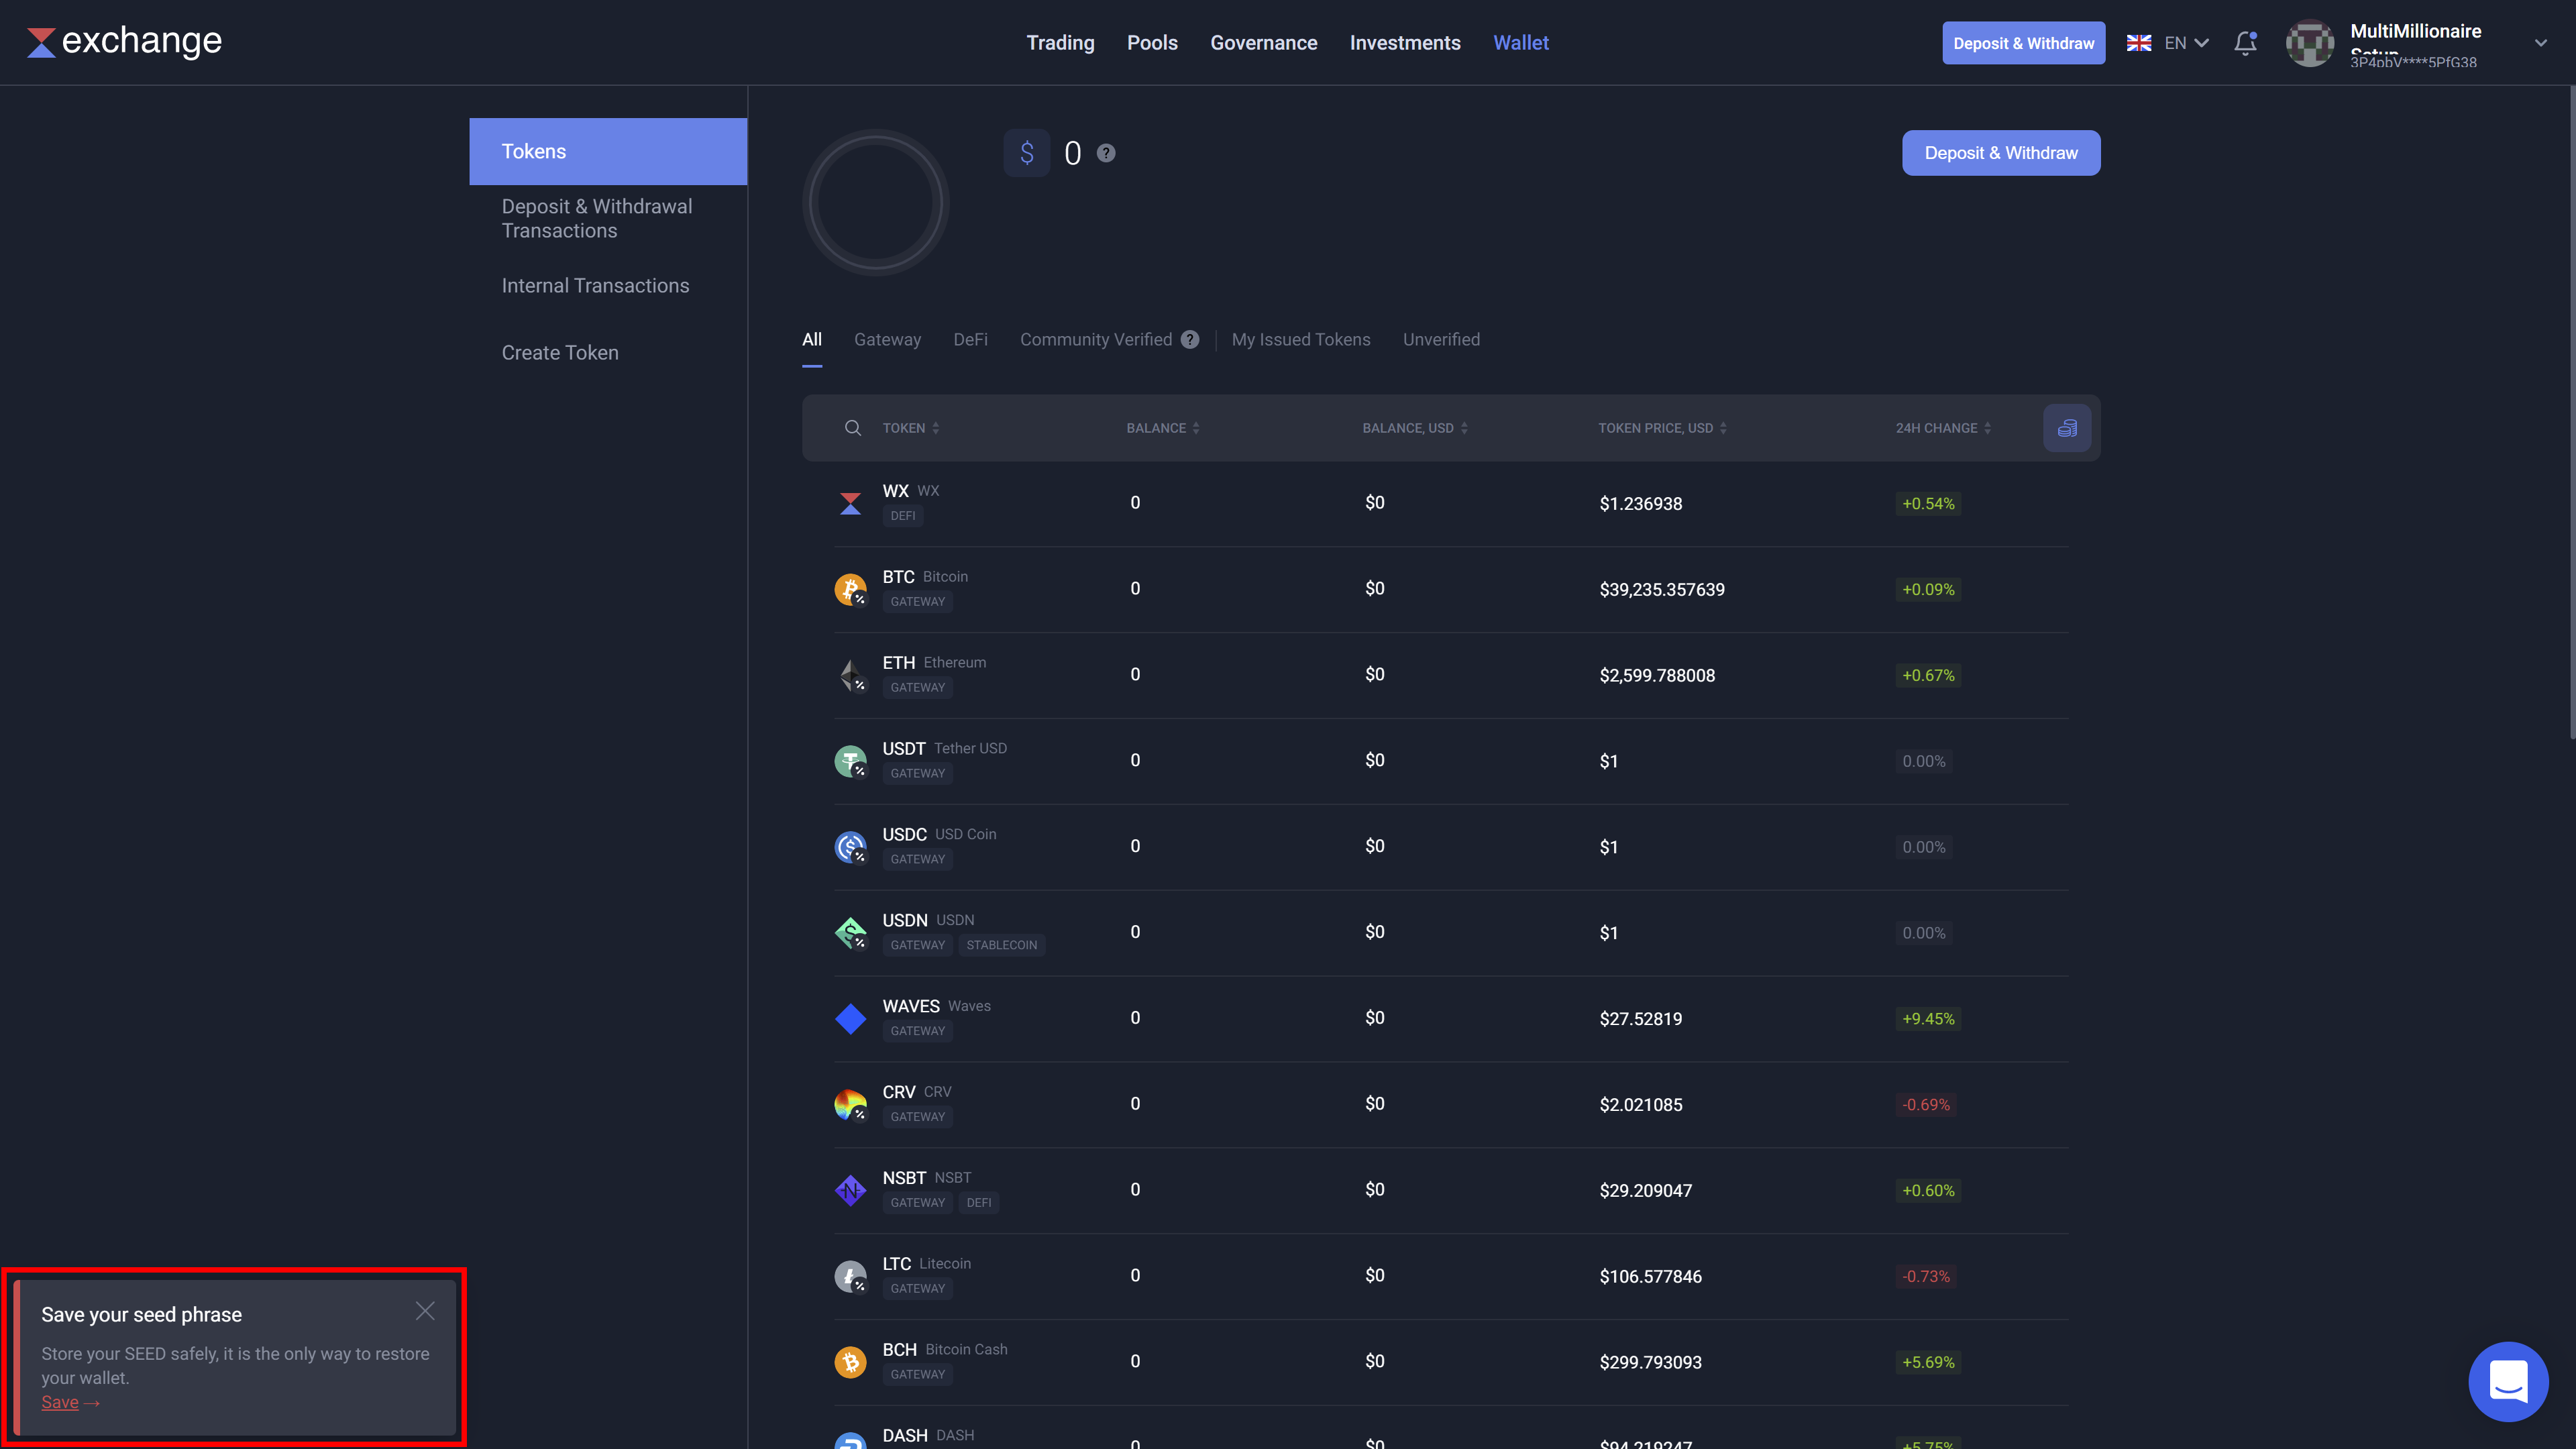Click the Bitcoin token icon

click(x=851, y=589)
